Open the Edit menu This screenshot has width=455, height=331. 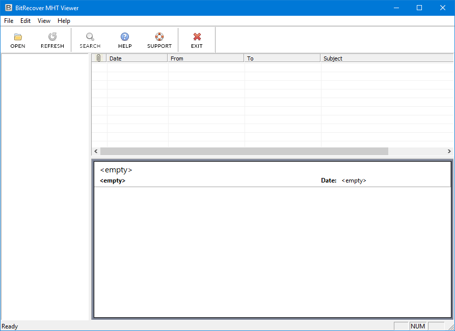pyautogui.click(x=25, y=21)
